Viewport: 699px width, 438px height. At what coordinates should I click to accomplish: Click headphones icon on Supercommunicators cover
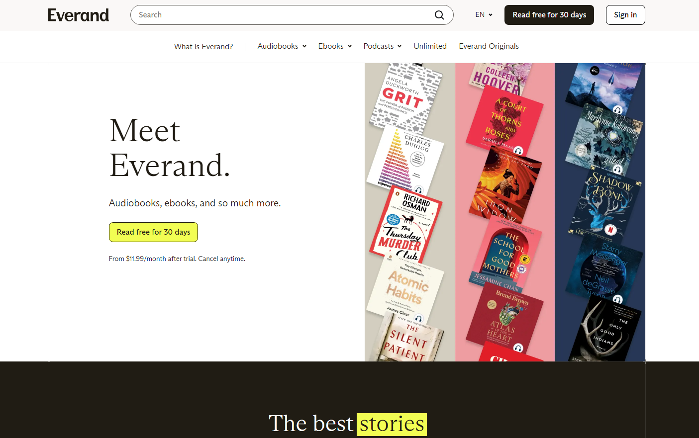point(419,190)
